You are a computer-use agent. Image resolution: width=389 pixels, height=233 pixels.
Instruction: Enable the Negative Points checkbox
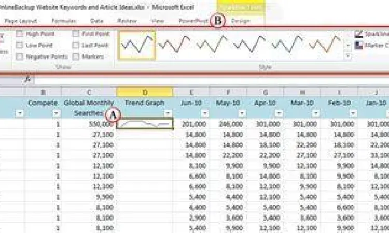click(20, 57)
